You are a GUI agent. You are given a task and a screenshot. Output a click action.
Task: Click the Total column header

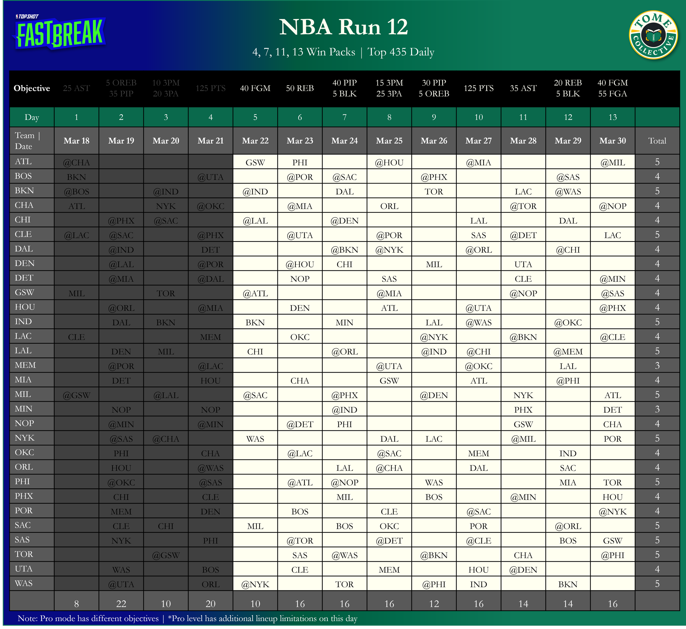coord(657,141)
